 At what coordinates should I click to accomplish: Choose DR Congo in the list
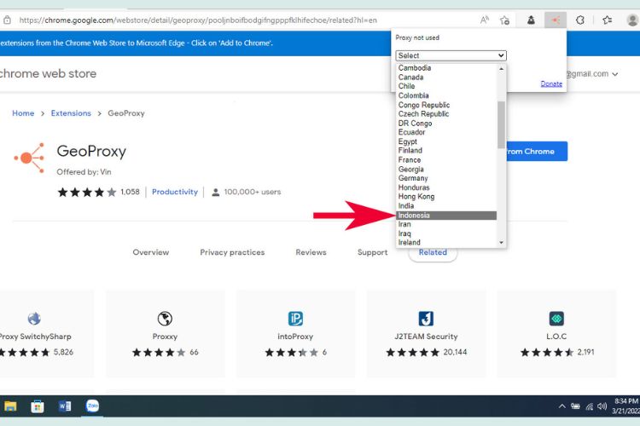[x=446, y=123]
